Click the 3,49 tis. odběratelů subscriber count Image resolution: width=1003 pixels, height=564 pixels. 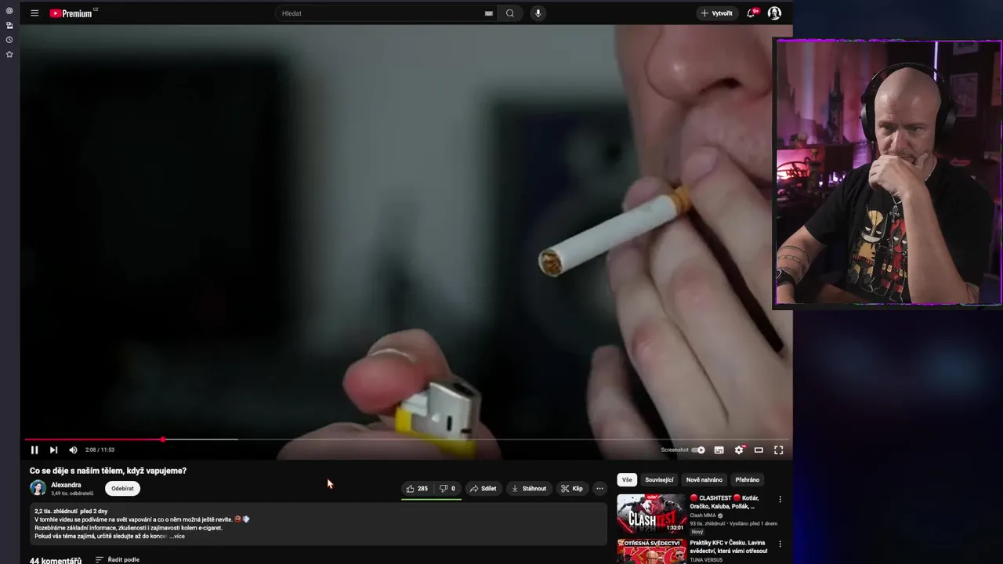[72, 493]
